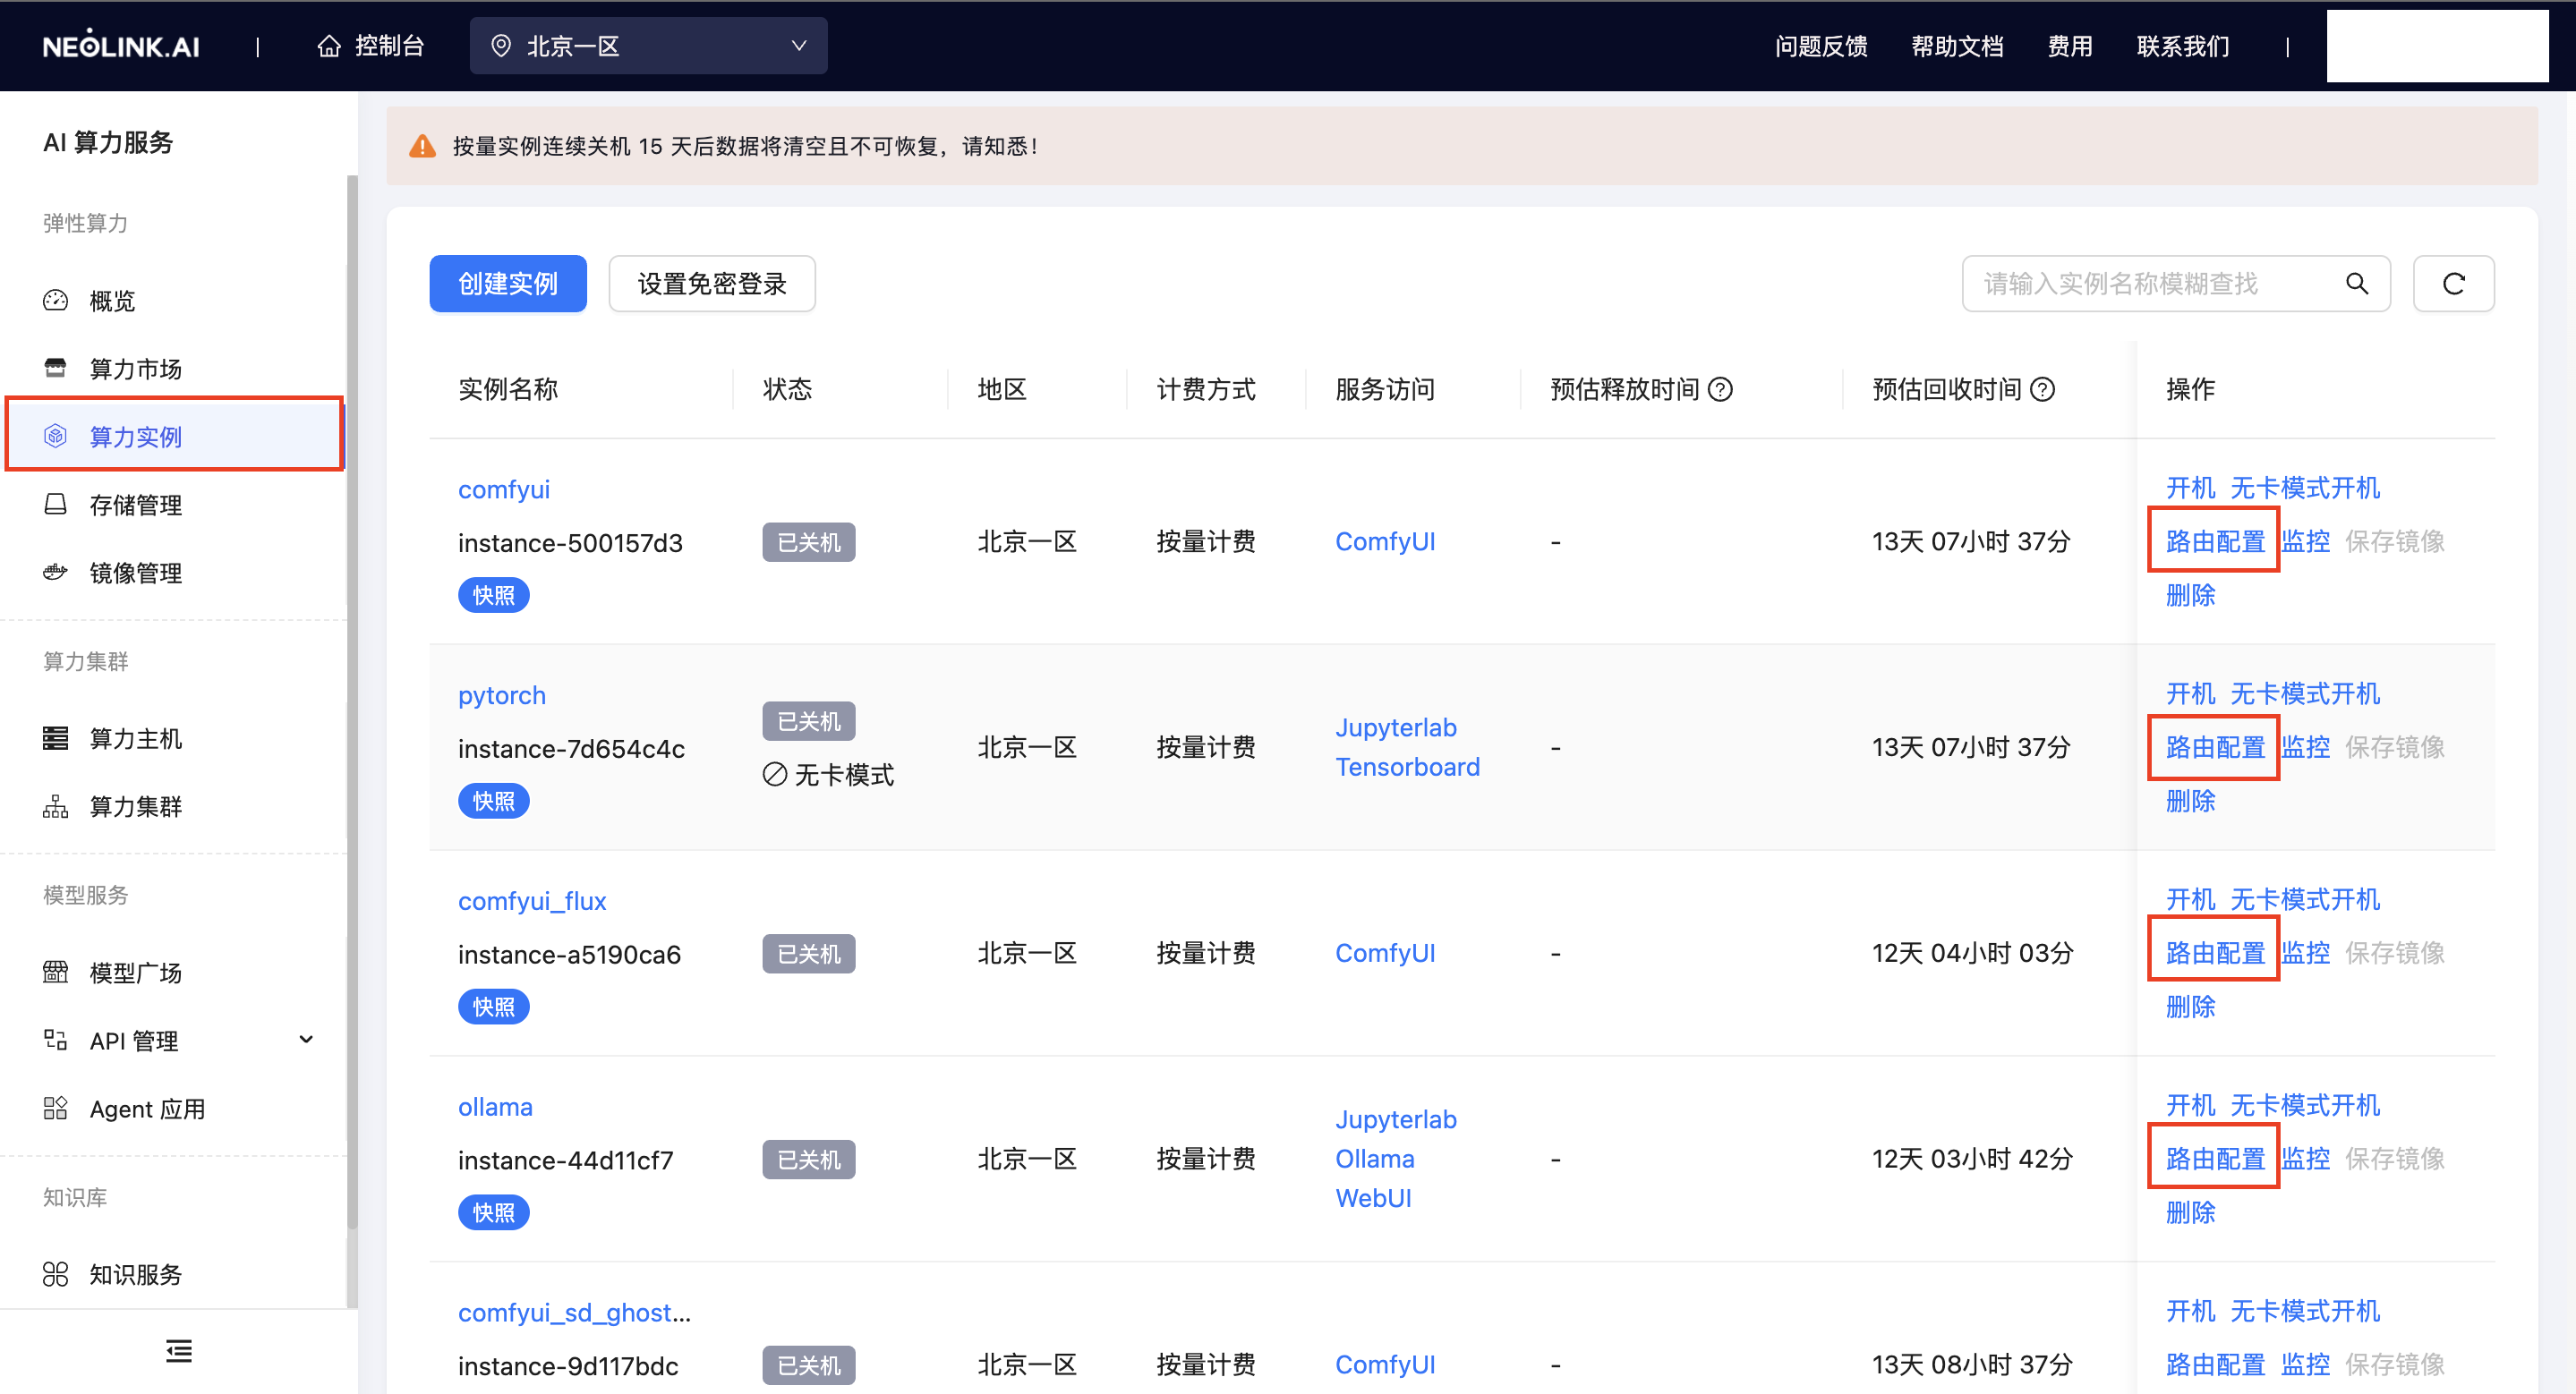Open the Tensorboard service link
The width and height of the screenshot is (2576, 1394).
click(x=1407, y=767)
